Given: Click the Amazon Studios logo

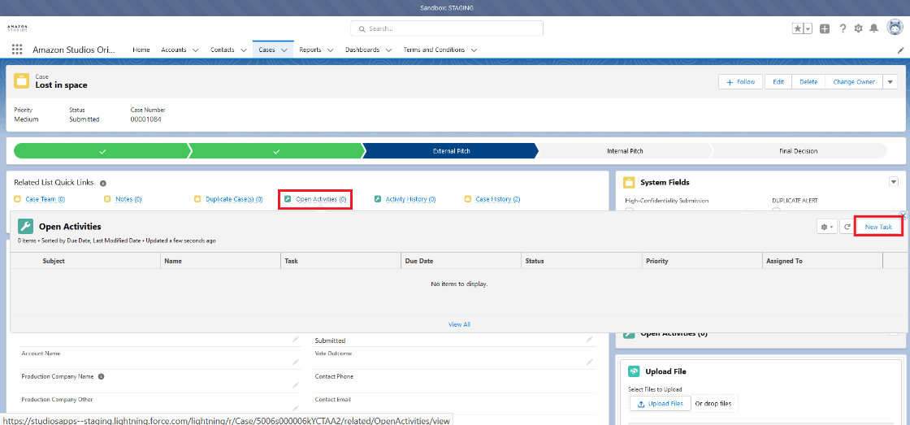Looking at the screenshot, I should point(17,28).
